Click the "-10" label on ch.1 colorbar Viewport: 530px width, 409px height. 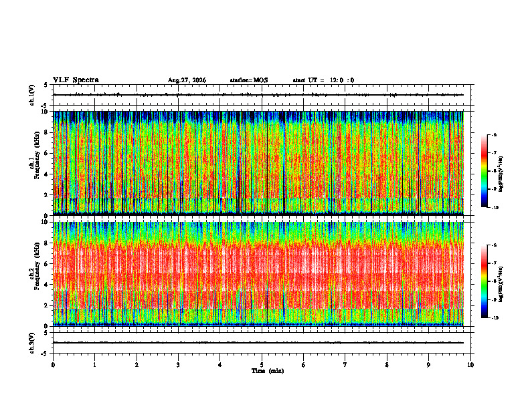(x=495, y=208)
